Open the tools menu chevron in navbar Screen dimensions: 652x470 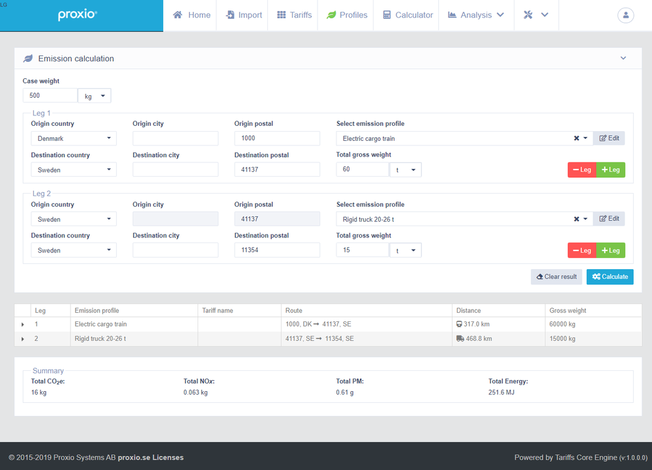[x=544, y=15]
